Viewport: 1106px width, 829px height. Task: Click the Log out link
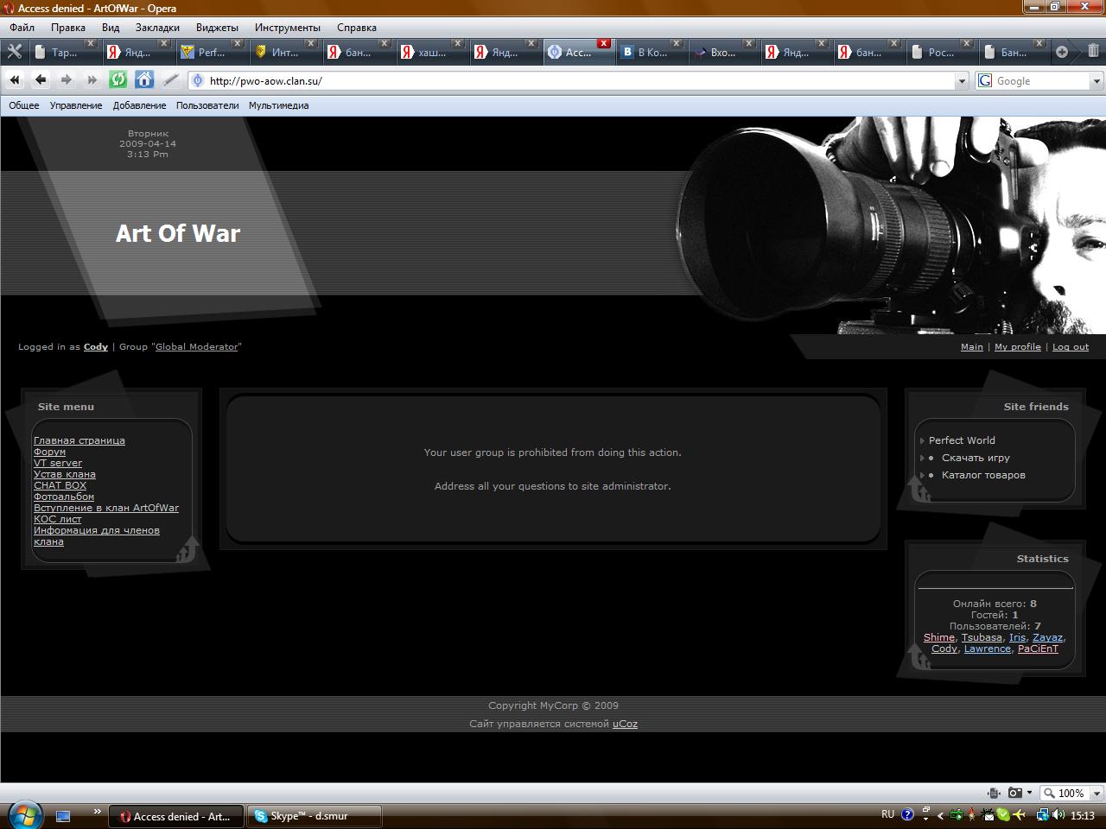(1070, 347)
